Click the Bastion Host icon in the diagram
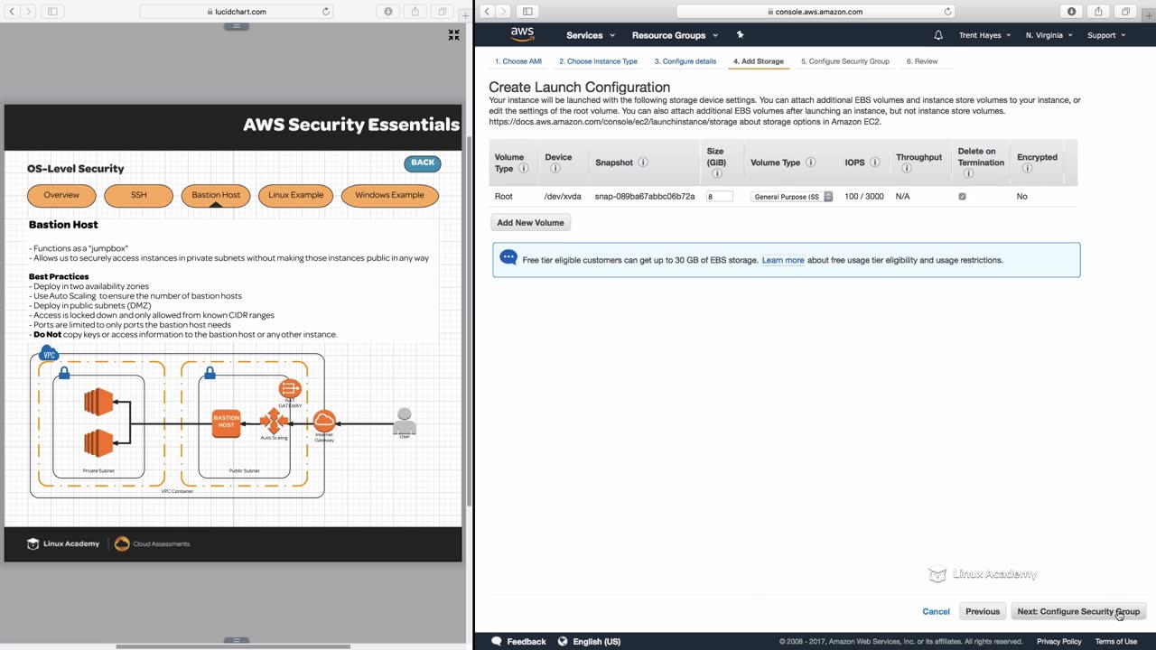 [226, 422]
